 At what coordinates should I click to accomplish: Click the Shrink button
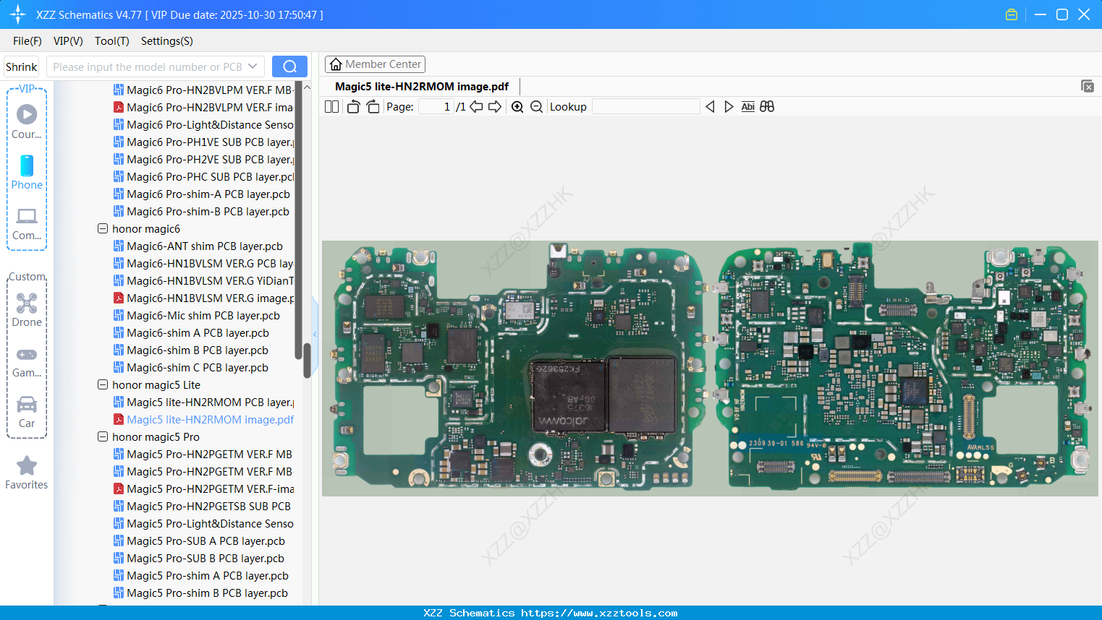click(x=21, y=66)
